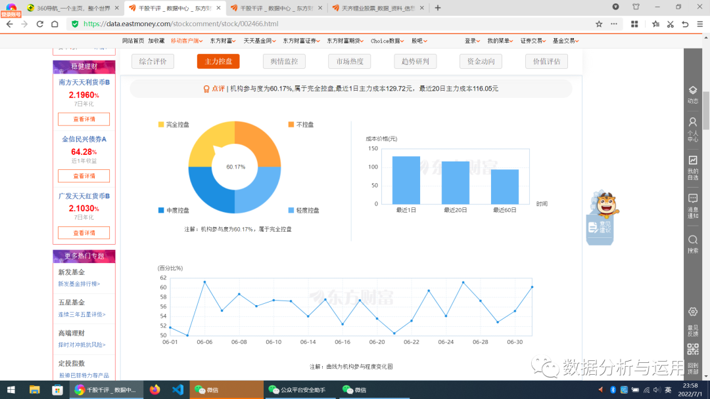The width and height of the screenshot is (710, 399).
Task: Click the 06-06 peak data point
Action: click(x=204, y=282)
